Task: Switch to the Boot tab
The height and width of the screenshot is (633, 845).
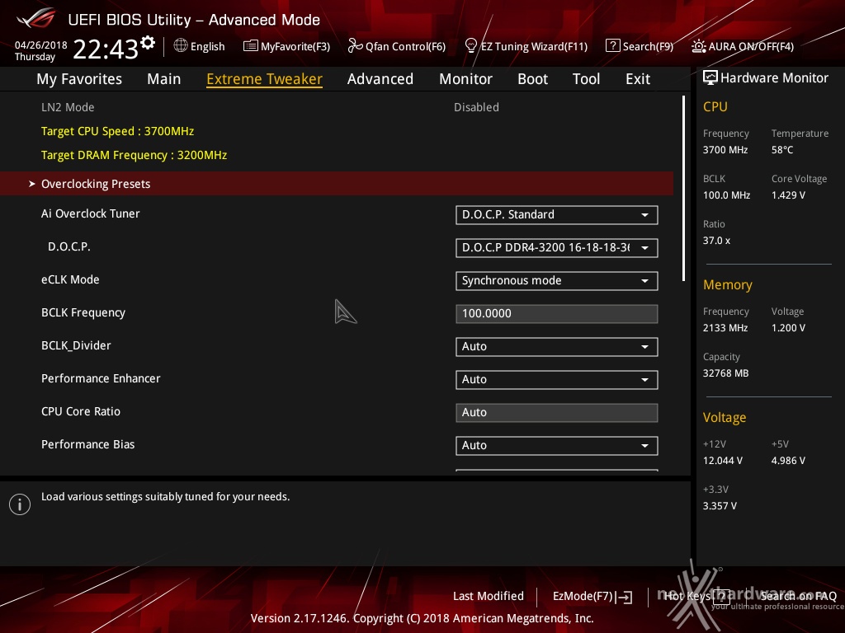Action: (532, 79)
